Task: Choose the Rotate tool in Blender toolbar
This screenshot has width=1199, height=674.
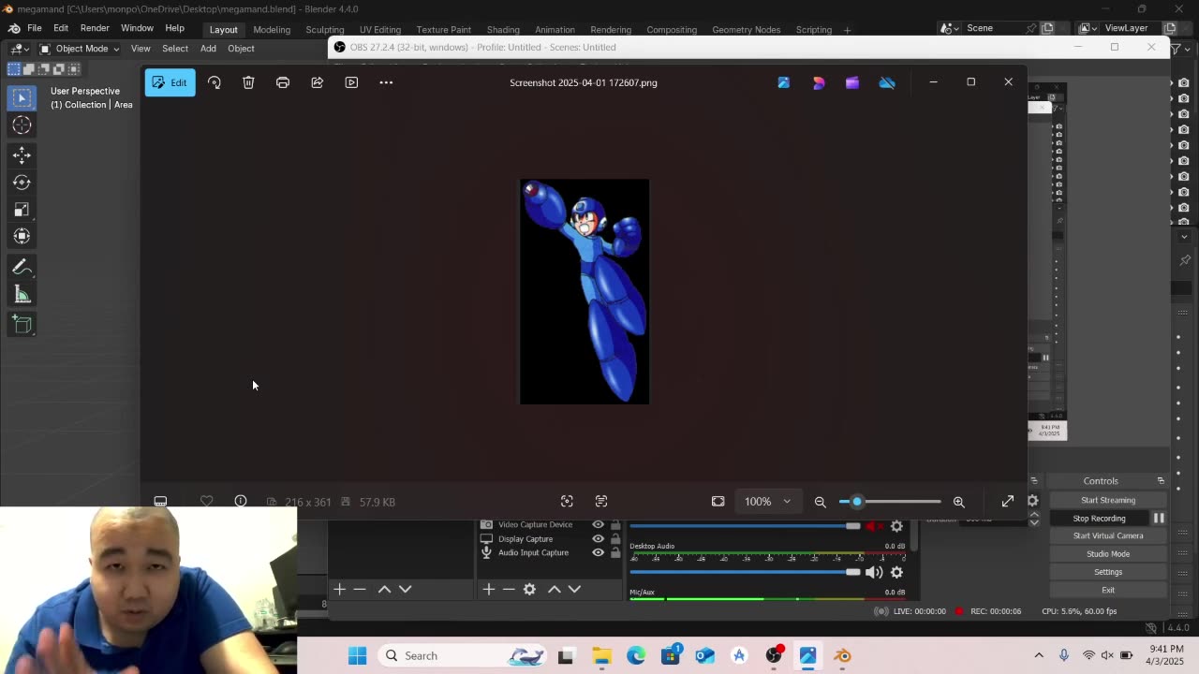Action: coord(22,182)
